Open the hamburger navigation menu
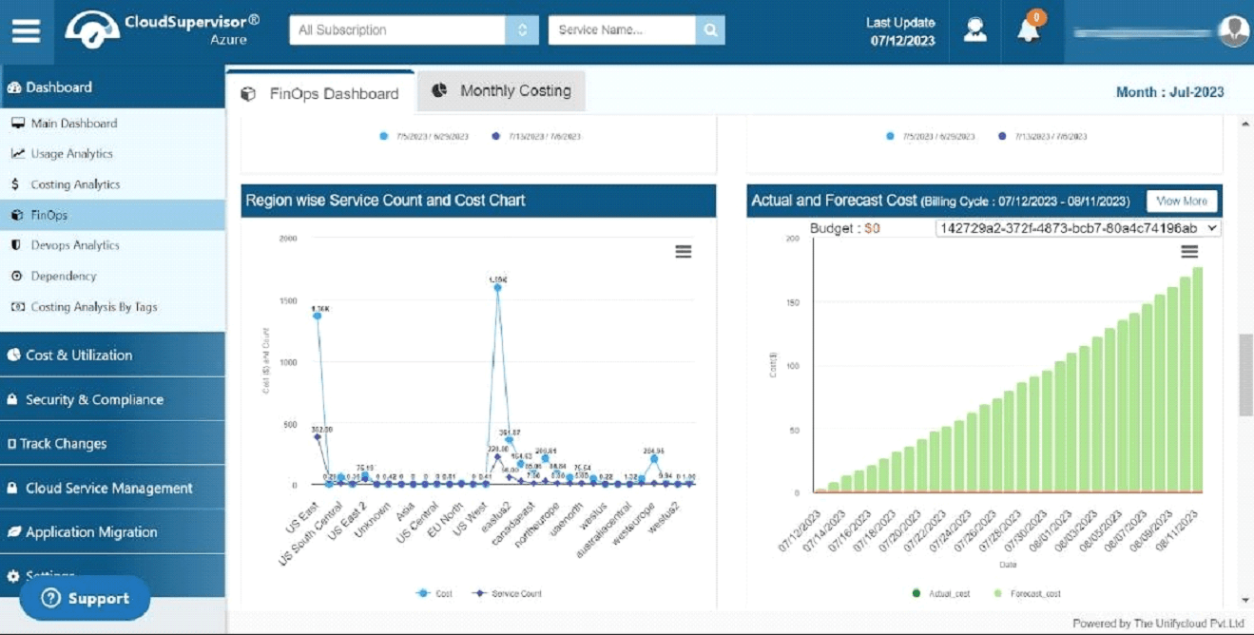This screenshot has width=1254, height=635. coord(27,31)
